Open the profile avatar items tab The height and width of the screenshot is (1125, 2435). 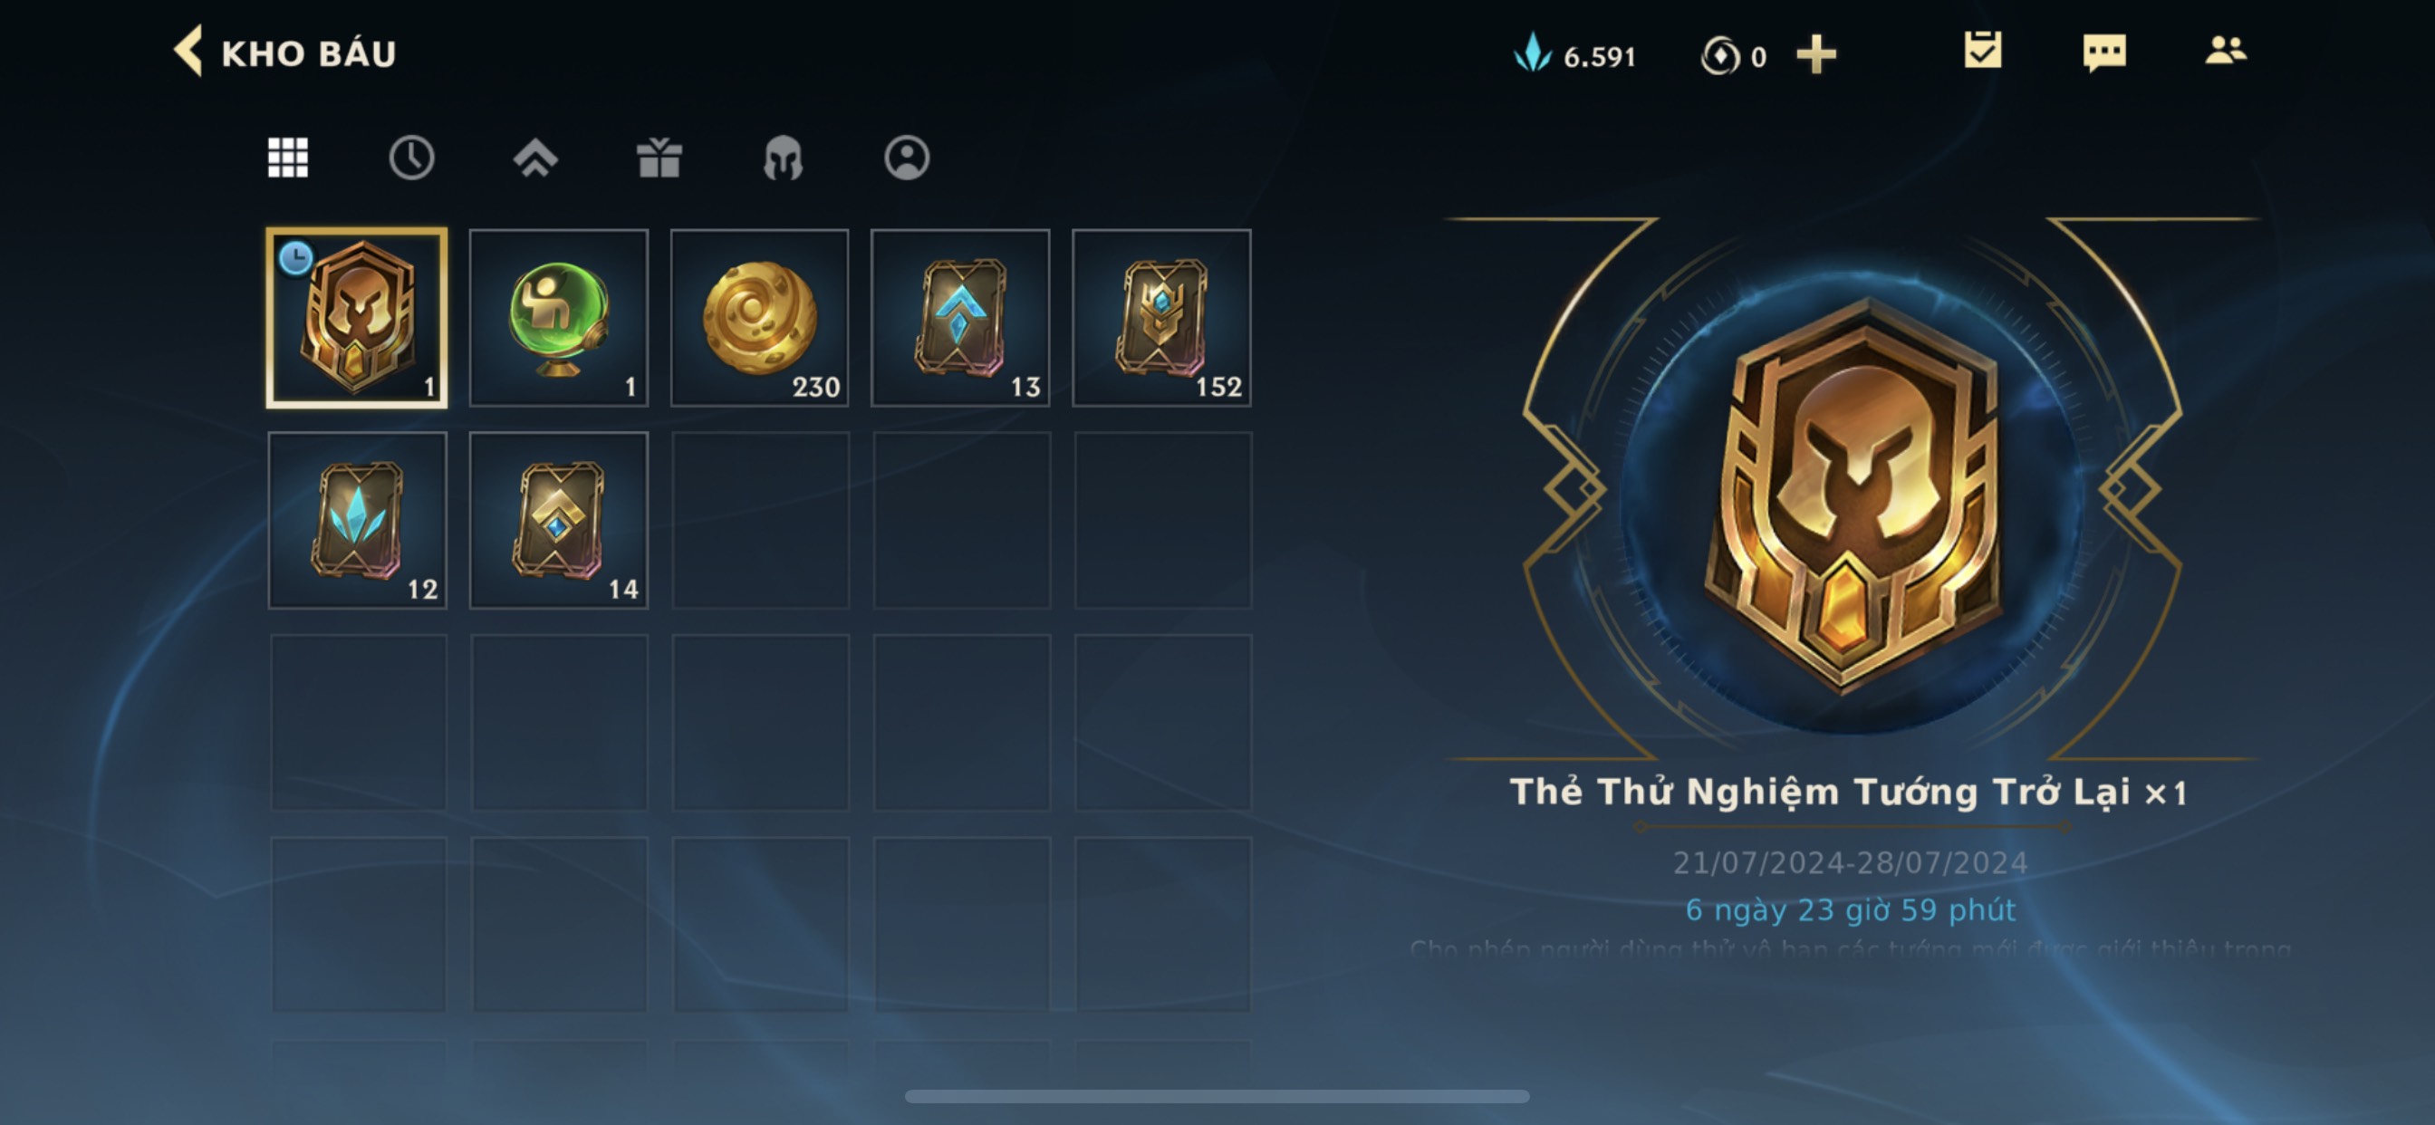907,157
